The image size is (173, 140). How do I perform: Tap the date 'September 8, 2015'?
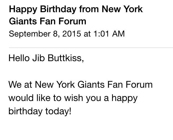click(45, 34)
